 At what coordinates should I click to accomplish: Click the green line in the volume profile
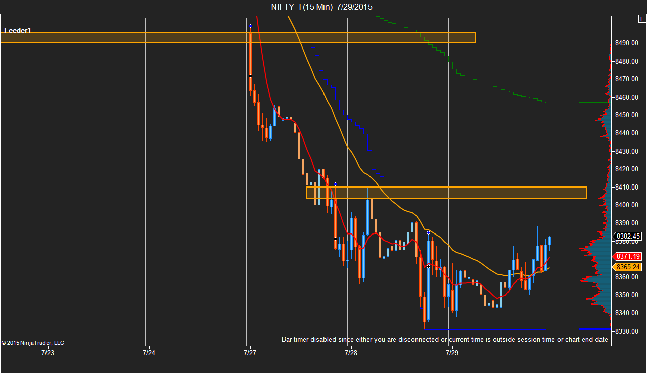point(594,102)
